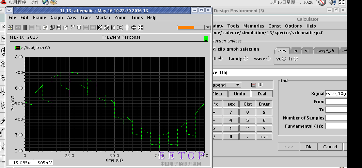Screen dimensions: 362x168
Task: Toggle the grid display icon in toolbar
Action: coord(25,27)
